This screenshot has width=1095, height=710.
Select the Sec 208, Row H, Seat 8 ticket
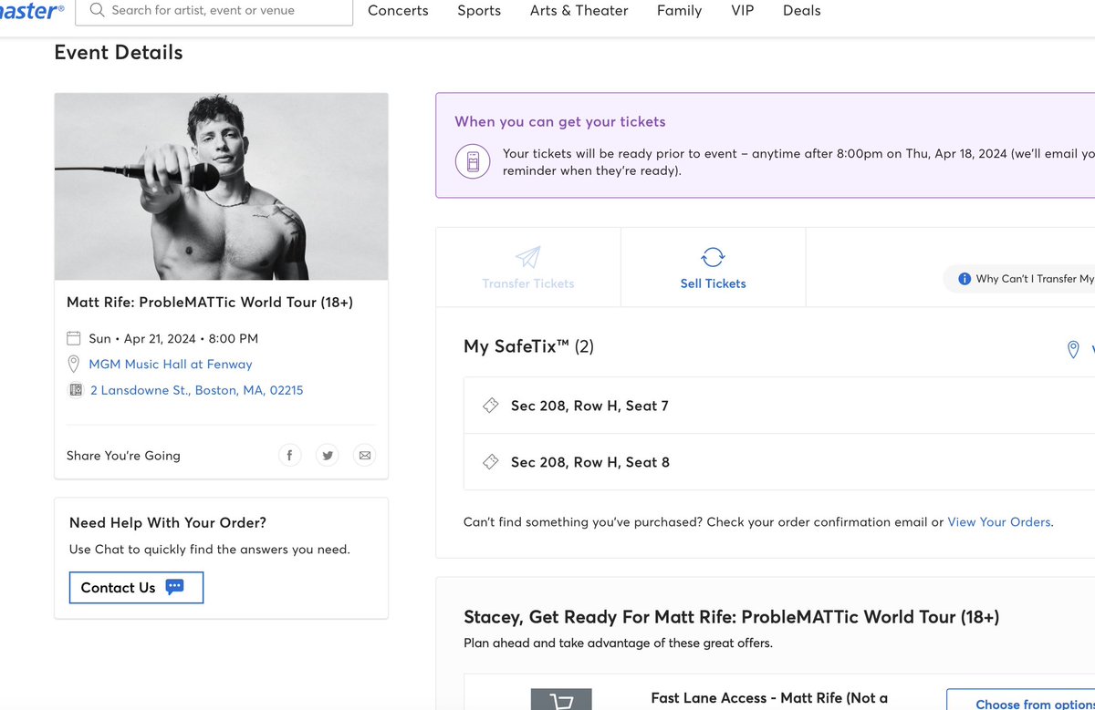[x=779, y=462]
